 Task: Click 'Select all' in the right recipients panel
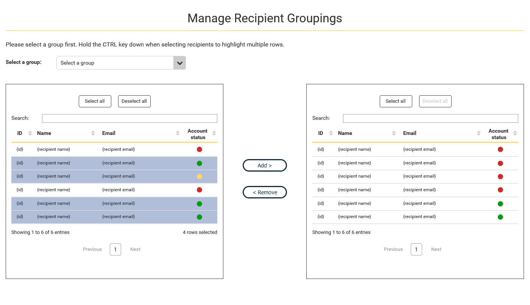[396, 101]
